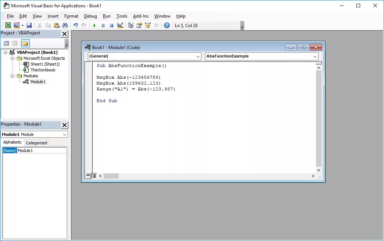Image resolution: width=384 pixels, height=241 pixels.
Task: Toggle Procedure View button in code window
Action: [x=88, y=175]
